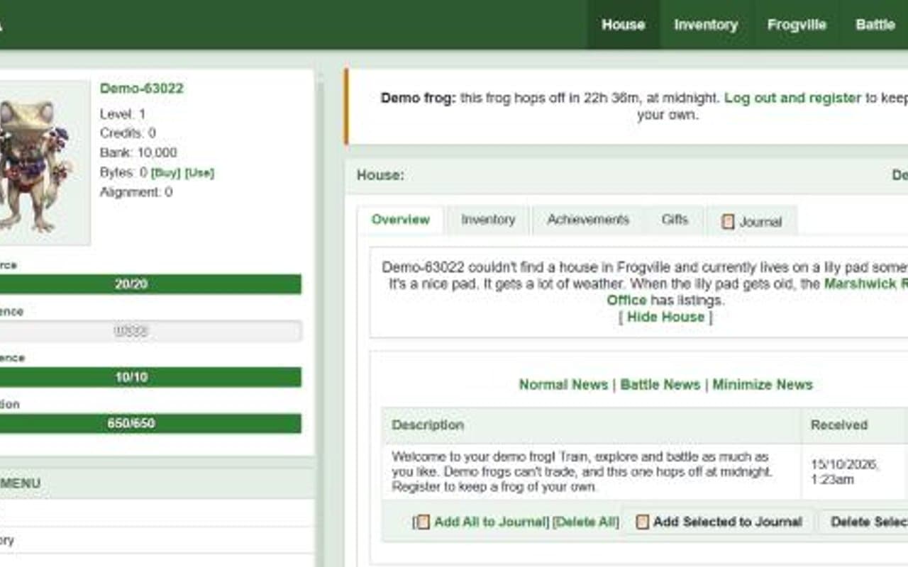The height and width of the screenshot is (567, 908).
Task: Go to Inventory in the top navigation
Action: coord(706,25)
